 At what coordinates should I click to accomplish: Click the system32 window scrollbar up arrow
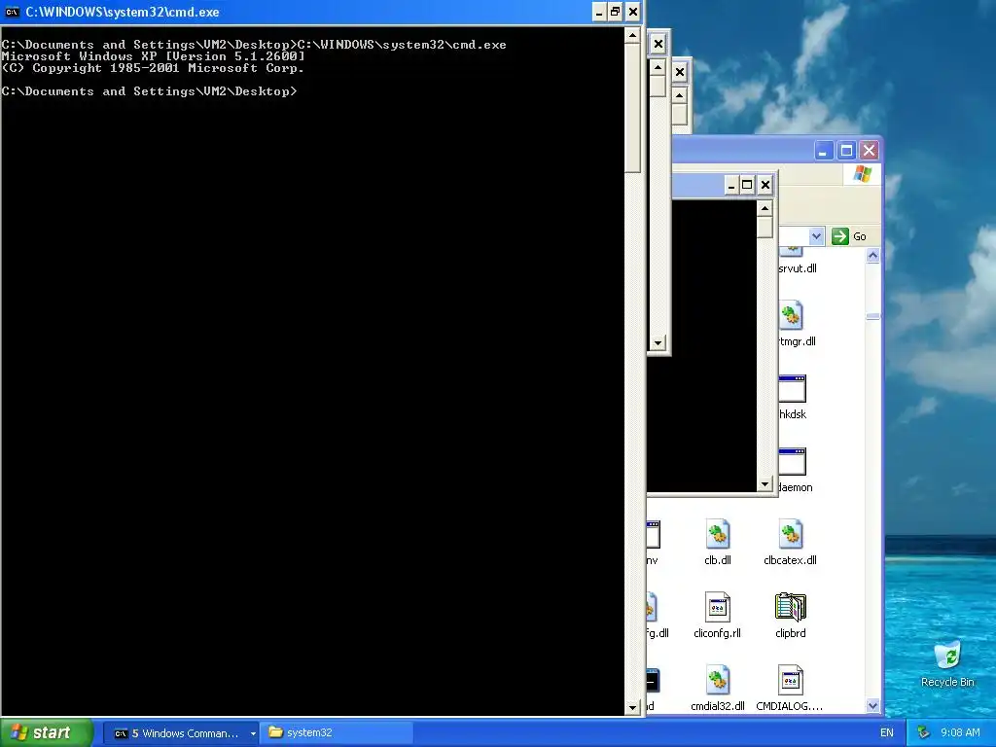pos(872,256)
